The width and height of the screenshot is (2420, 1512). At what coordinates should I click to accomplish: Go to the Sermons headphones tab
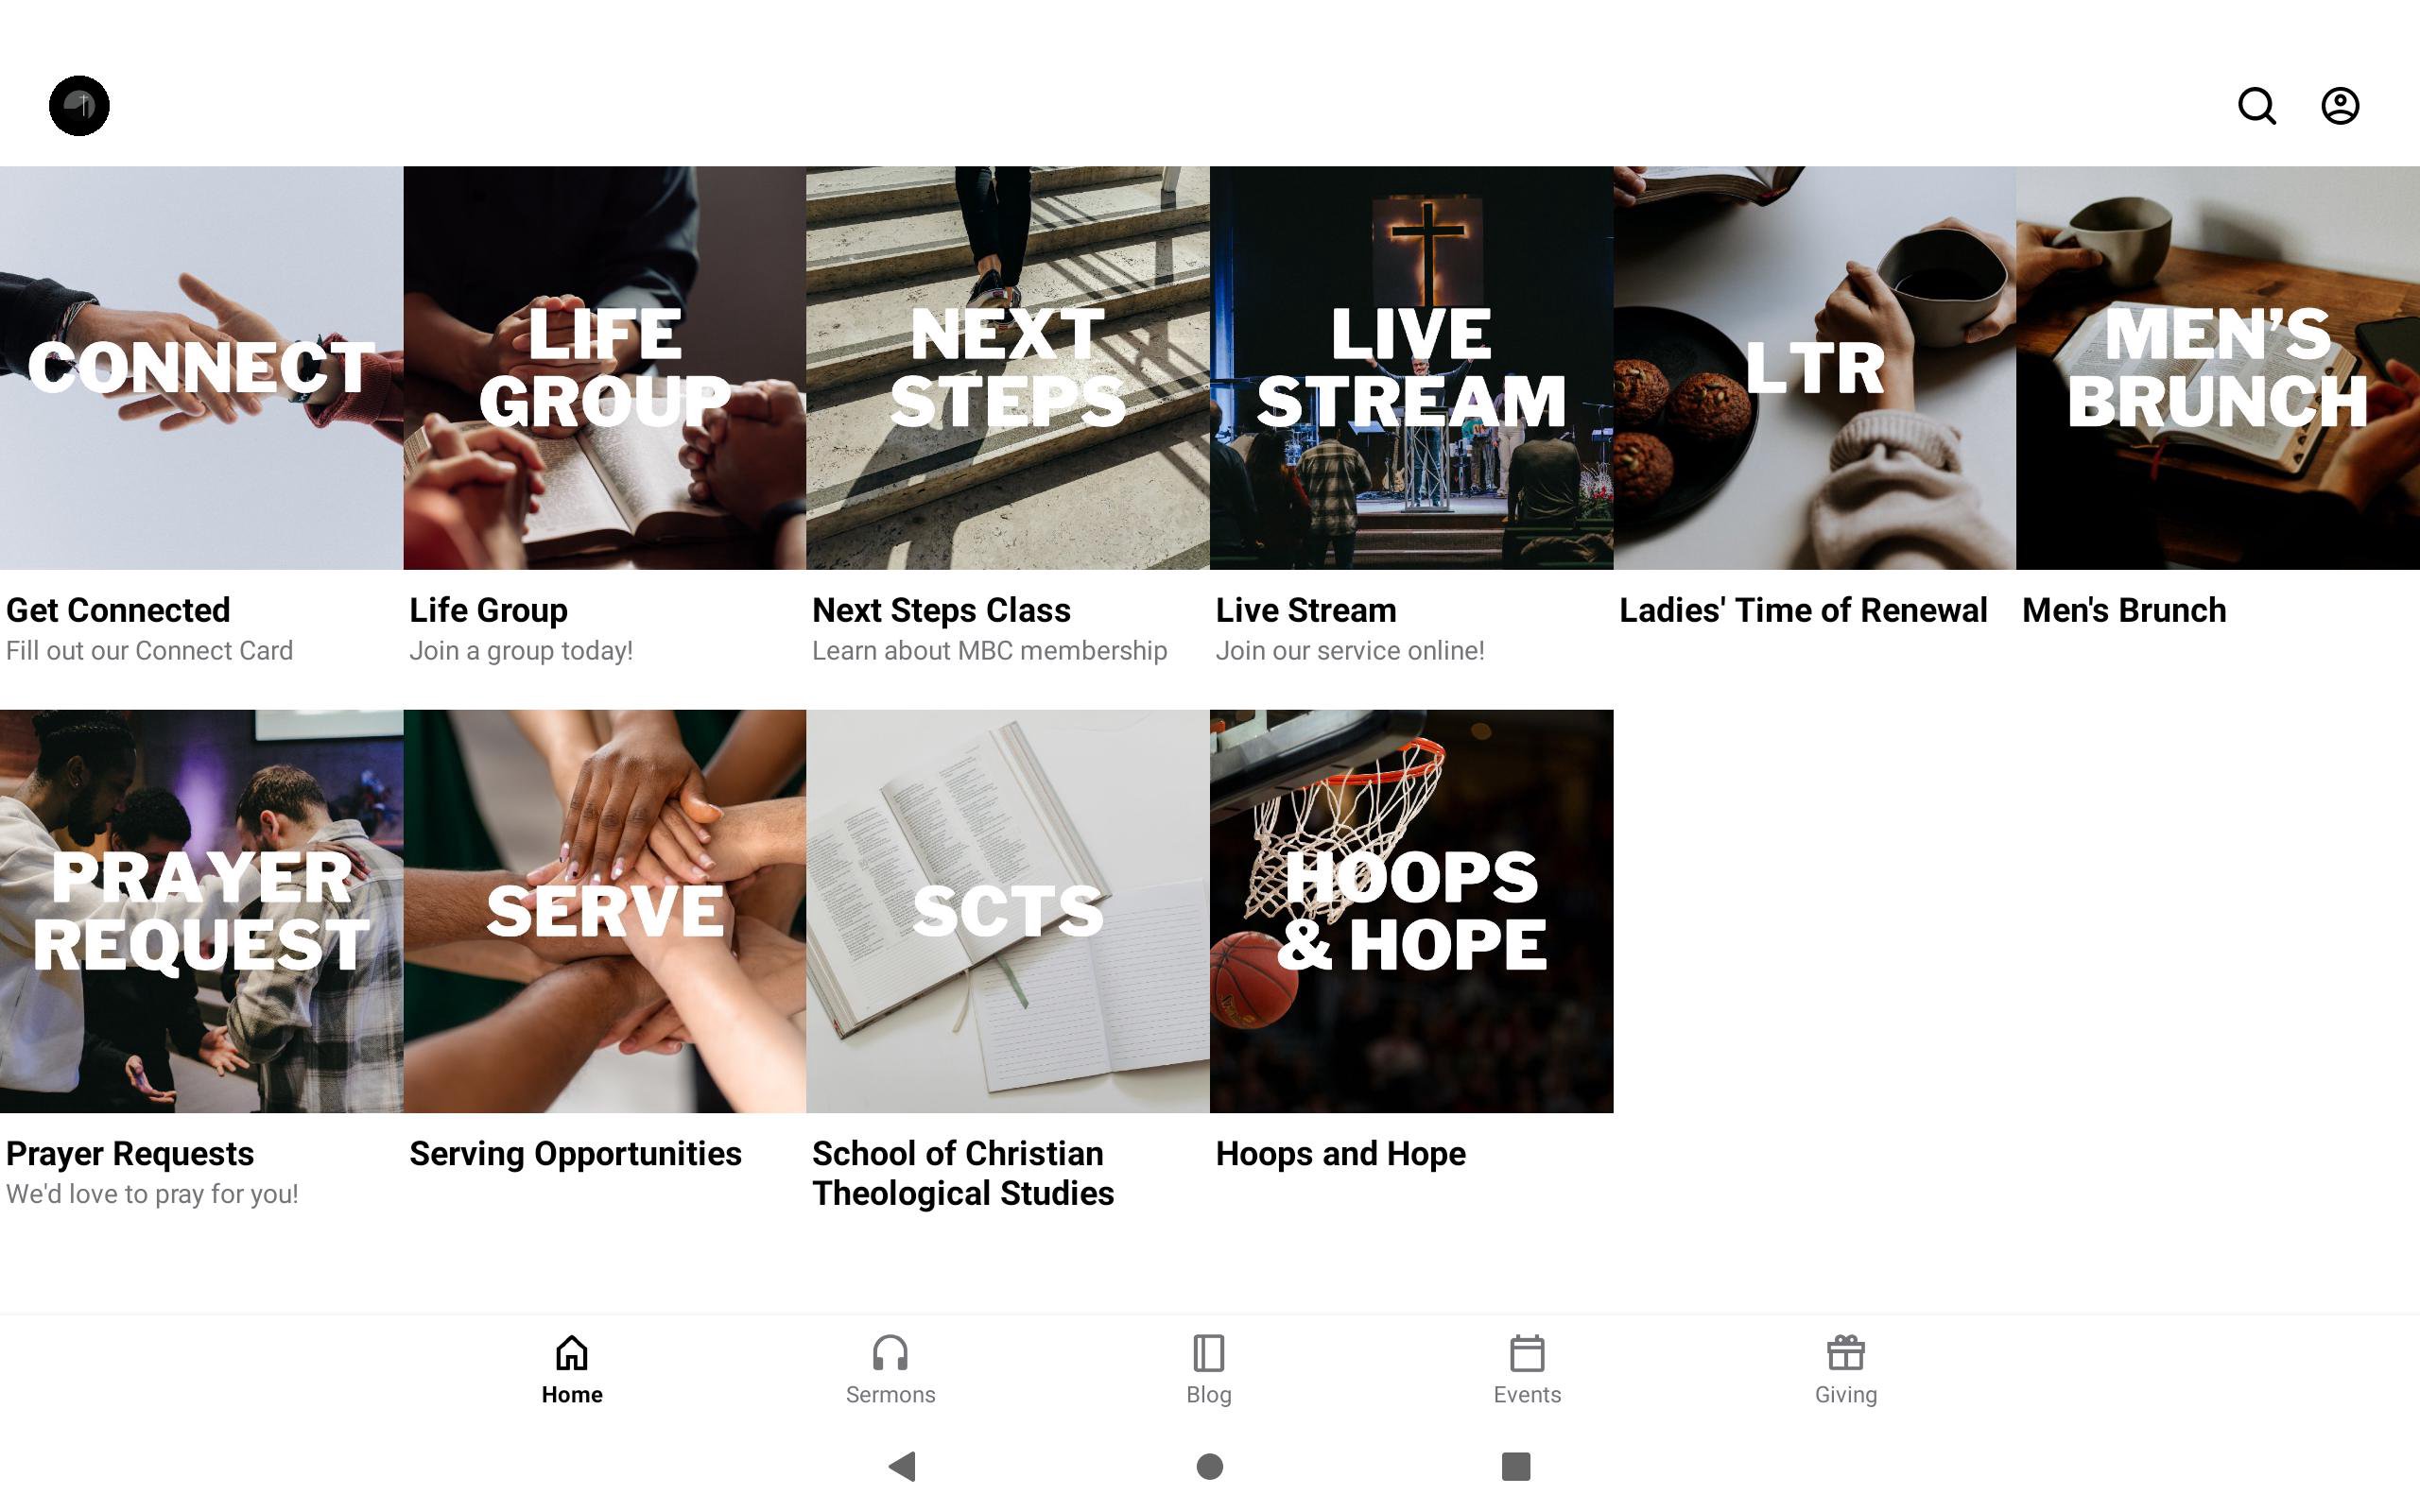890,1369
